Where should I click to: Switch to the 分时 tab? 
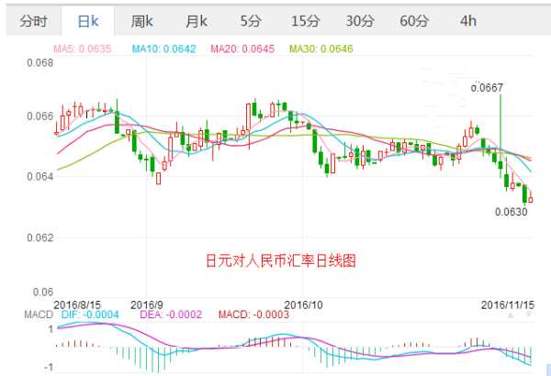tap(33, 21)
